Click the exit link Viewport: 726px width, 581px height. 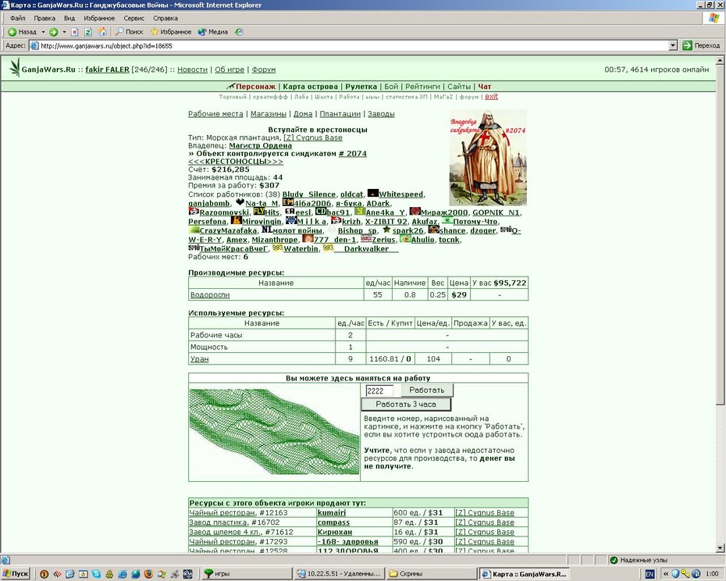(x=491, y=96)
